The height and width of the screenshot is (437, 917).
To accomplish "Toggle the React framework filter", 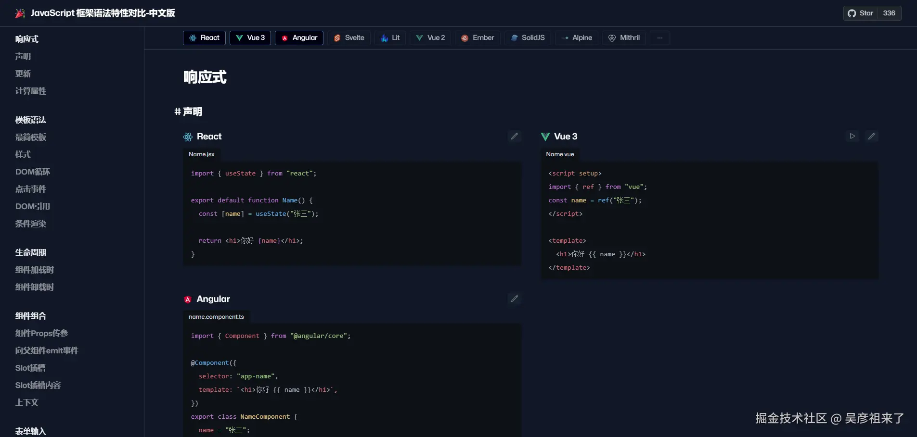I will (204, 38).
